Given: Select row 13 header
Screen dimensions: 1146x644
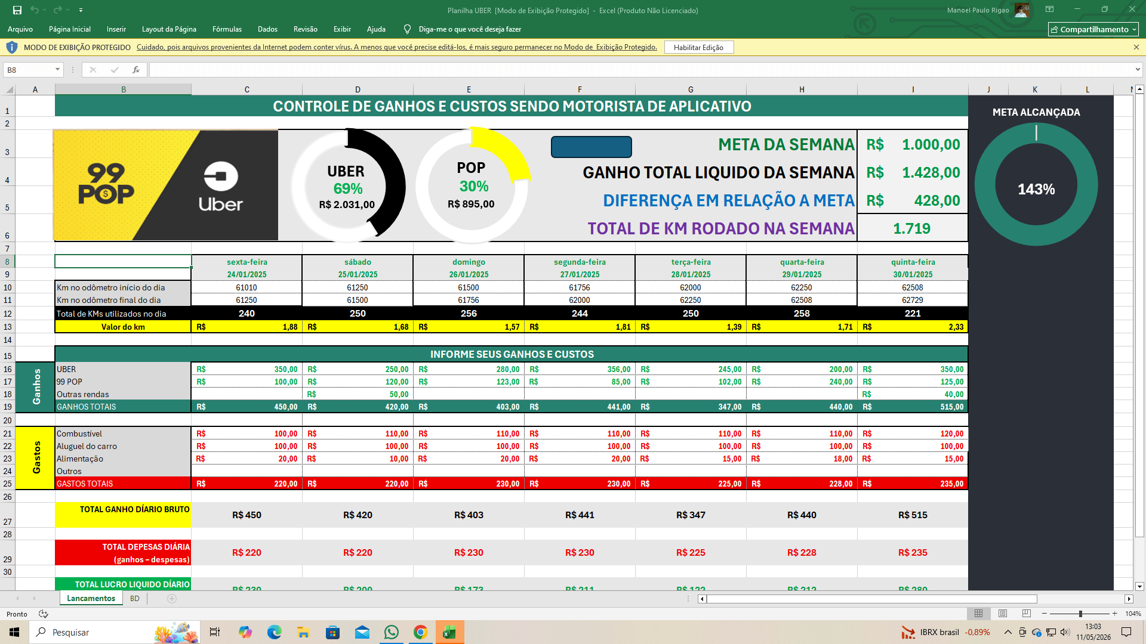Looking at the screenshot, I should 8,327.
